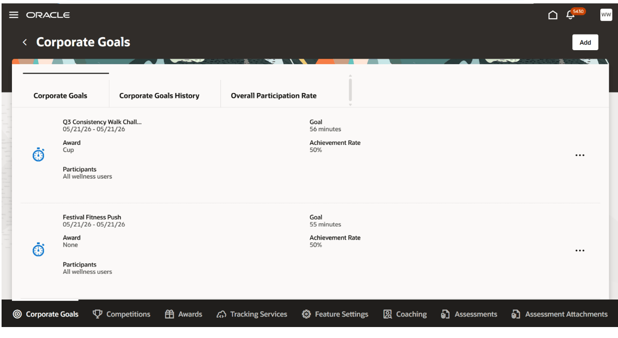Click the stopwatch icon for Q3 Consistency Walk
Viewport: 618px width, 338px height.
pyautogui.click(x=38, y=155)
